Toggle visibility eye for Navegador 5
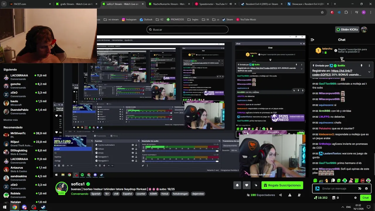The height and width of the screenshot is (211, 375). tap(133, 157)
